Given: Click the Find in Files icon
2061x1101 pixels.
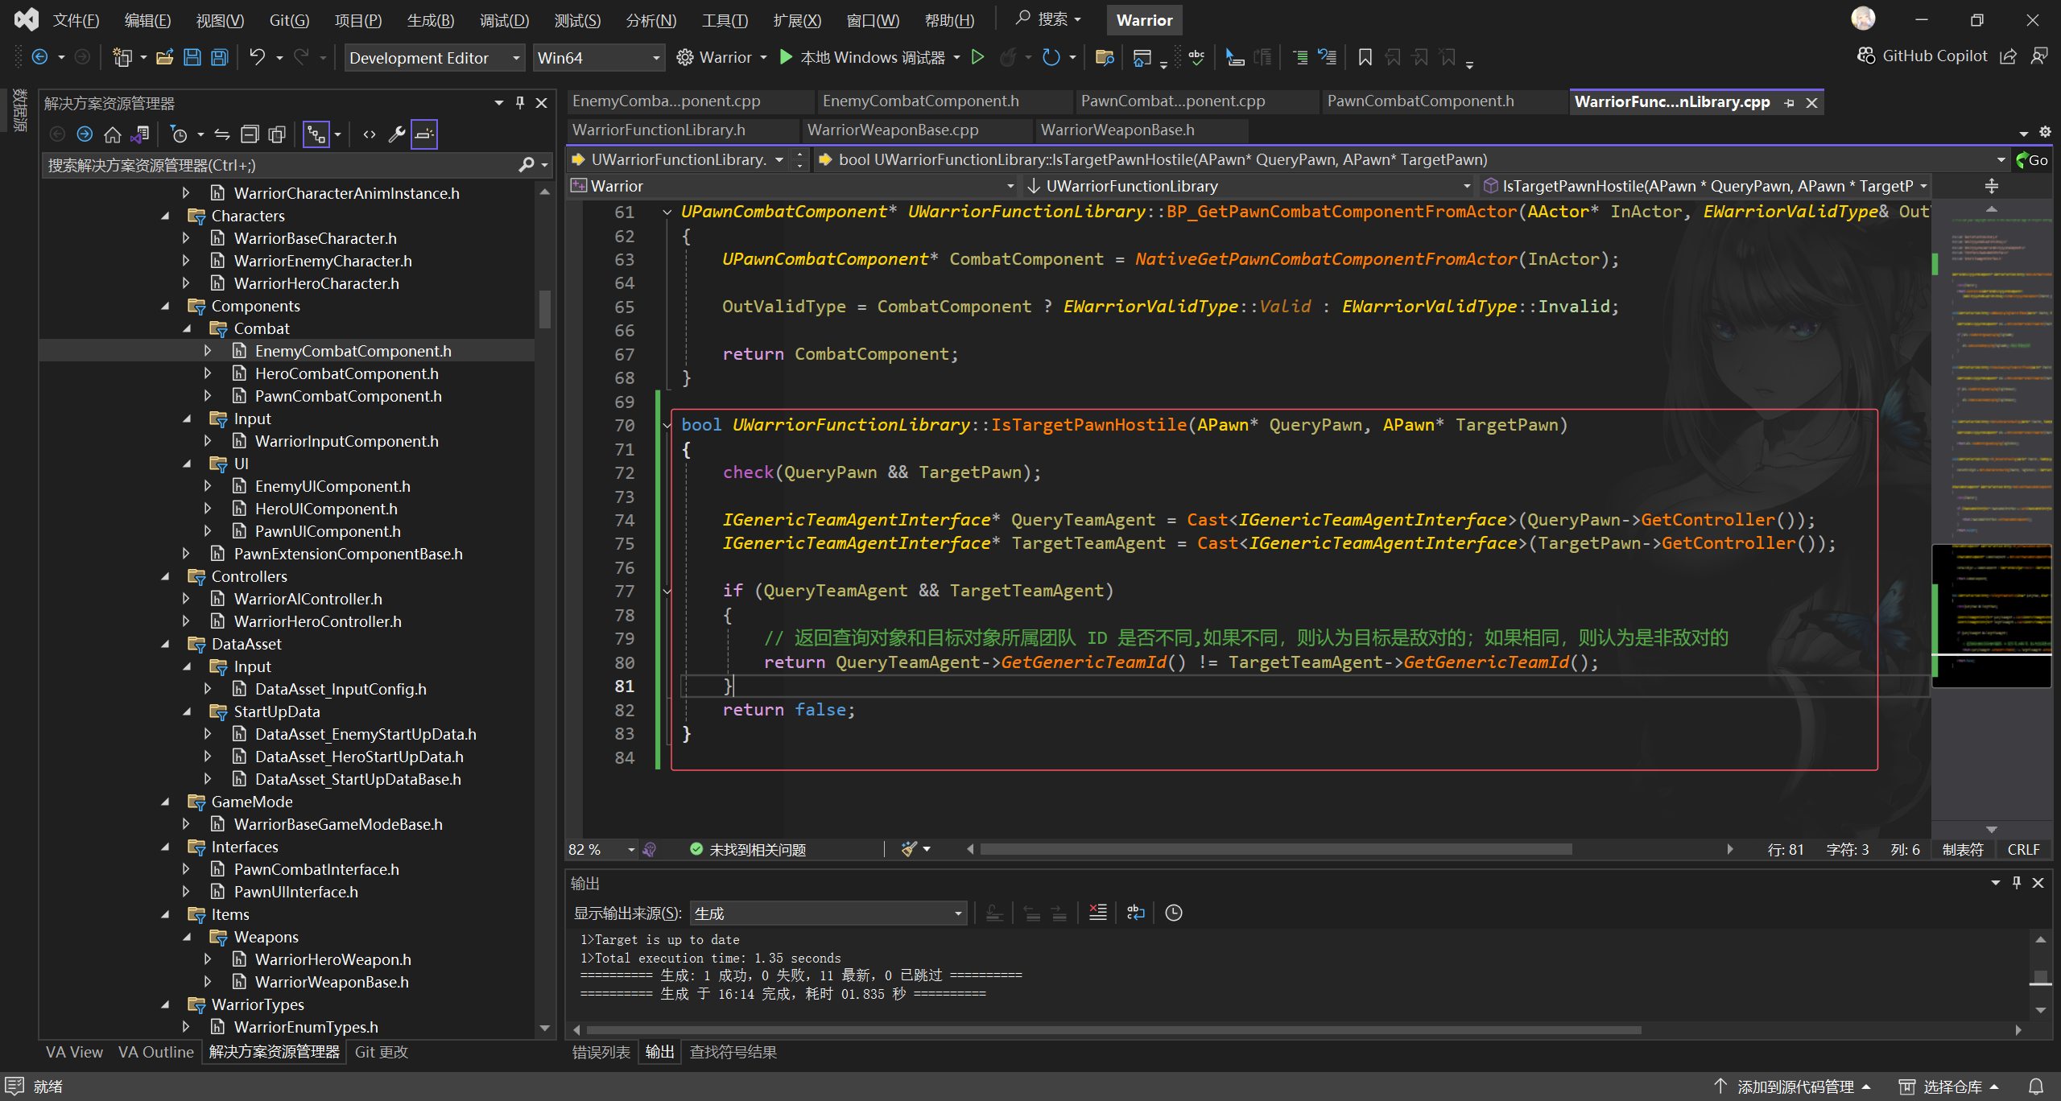Looking at the screenshot, I should [x=1104, y=57].
